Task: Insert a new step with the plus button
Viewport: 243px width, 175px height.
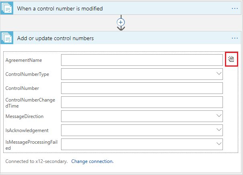Action: coord(121,22)
